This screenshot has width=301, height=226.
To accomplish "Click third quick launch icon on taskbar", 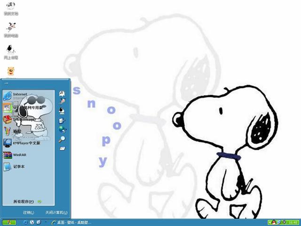I will coord(39,222).
